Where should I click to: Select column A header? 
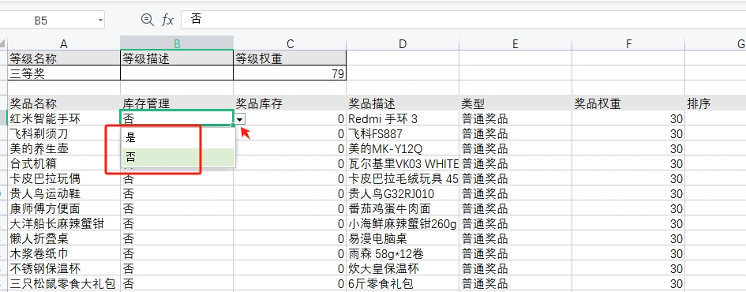64,43
